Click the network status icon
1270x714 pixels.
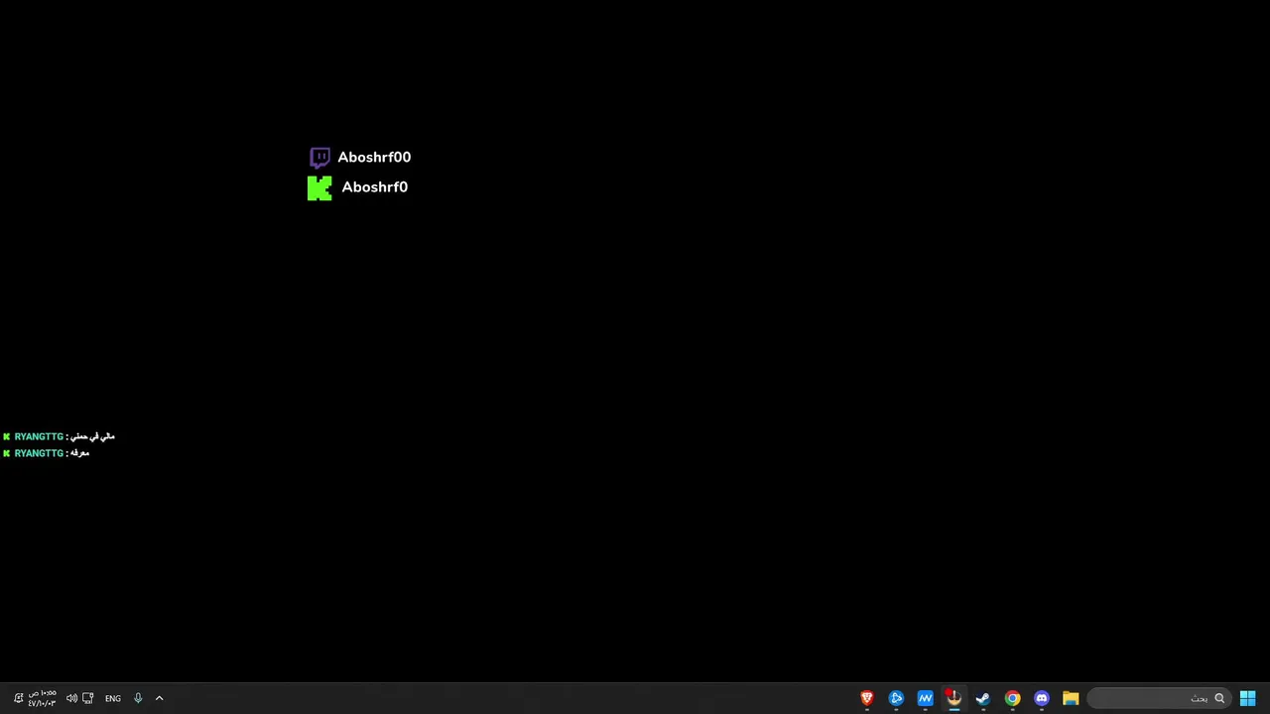pyautogui.click(x=88, y=698)
